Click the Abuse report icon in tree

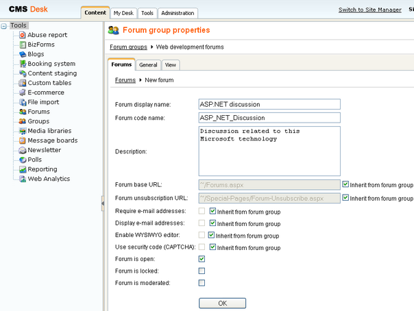[x=23, y=35]
